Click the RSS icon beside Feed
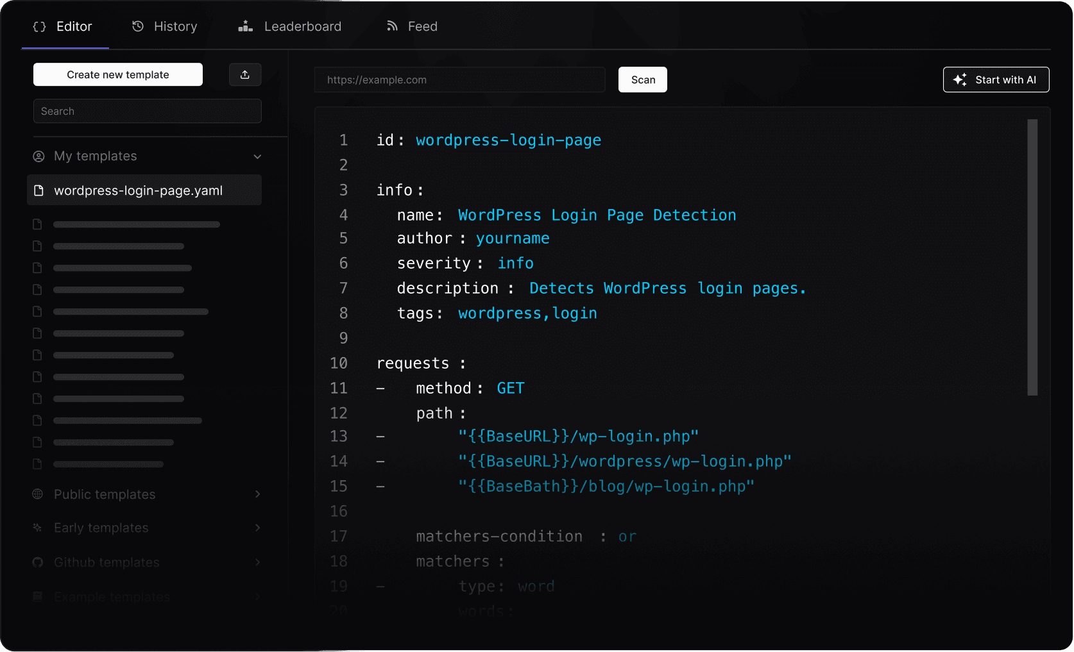This screenshot has width=1074, height=652. click(x=392, y=26)
